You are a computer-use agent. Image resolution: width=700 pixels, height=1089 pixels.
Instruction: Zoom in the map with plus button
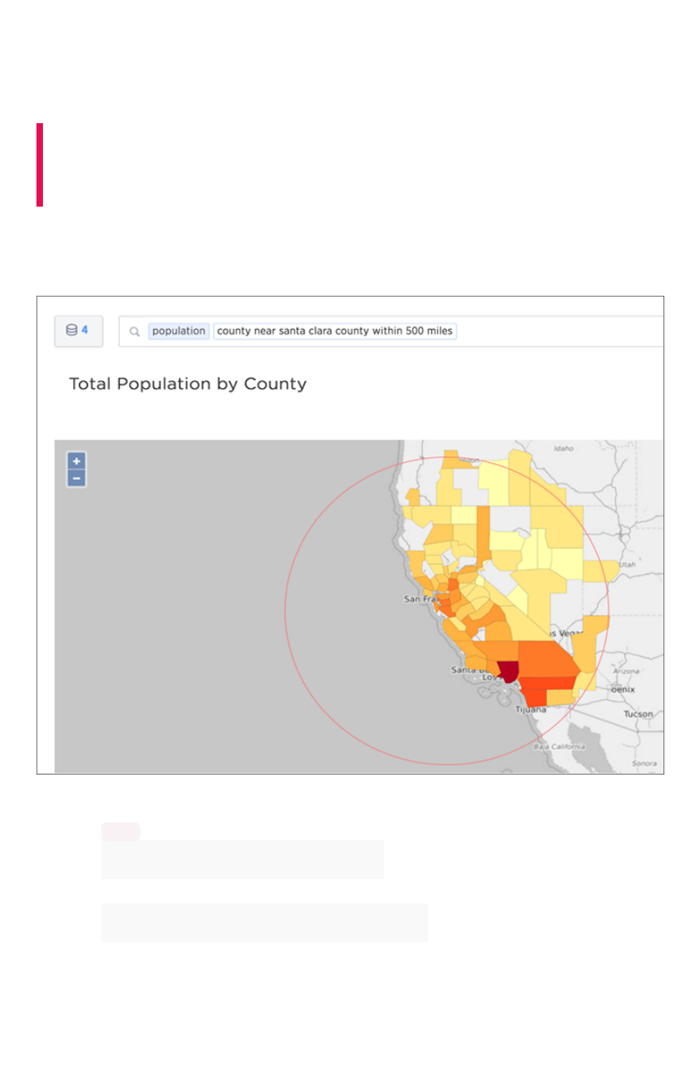coord(76,461)
